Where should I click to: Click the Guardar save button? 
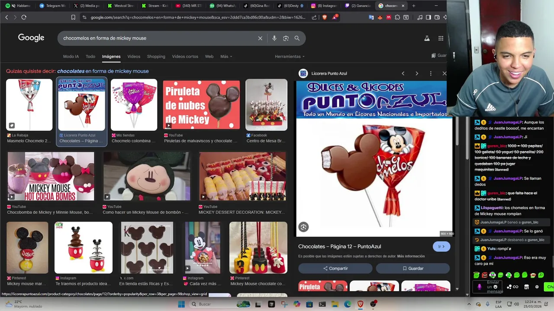[x=413, y=268]
